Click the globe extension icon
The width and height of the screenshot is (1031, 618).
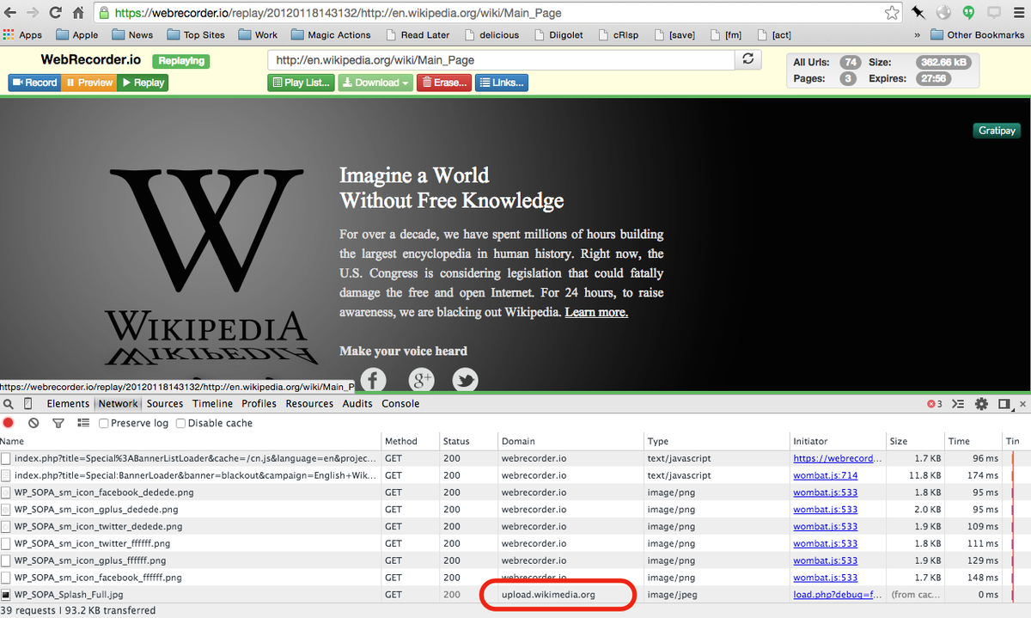943,13
